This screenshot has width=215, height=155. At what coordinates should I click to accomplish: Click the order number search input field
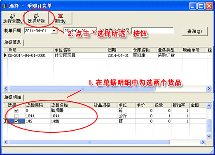tap(152, 31)
